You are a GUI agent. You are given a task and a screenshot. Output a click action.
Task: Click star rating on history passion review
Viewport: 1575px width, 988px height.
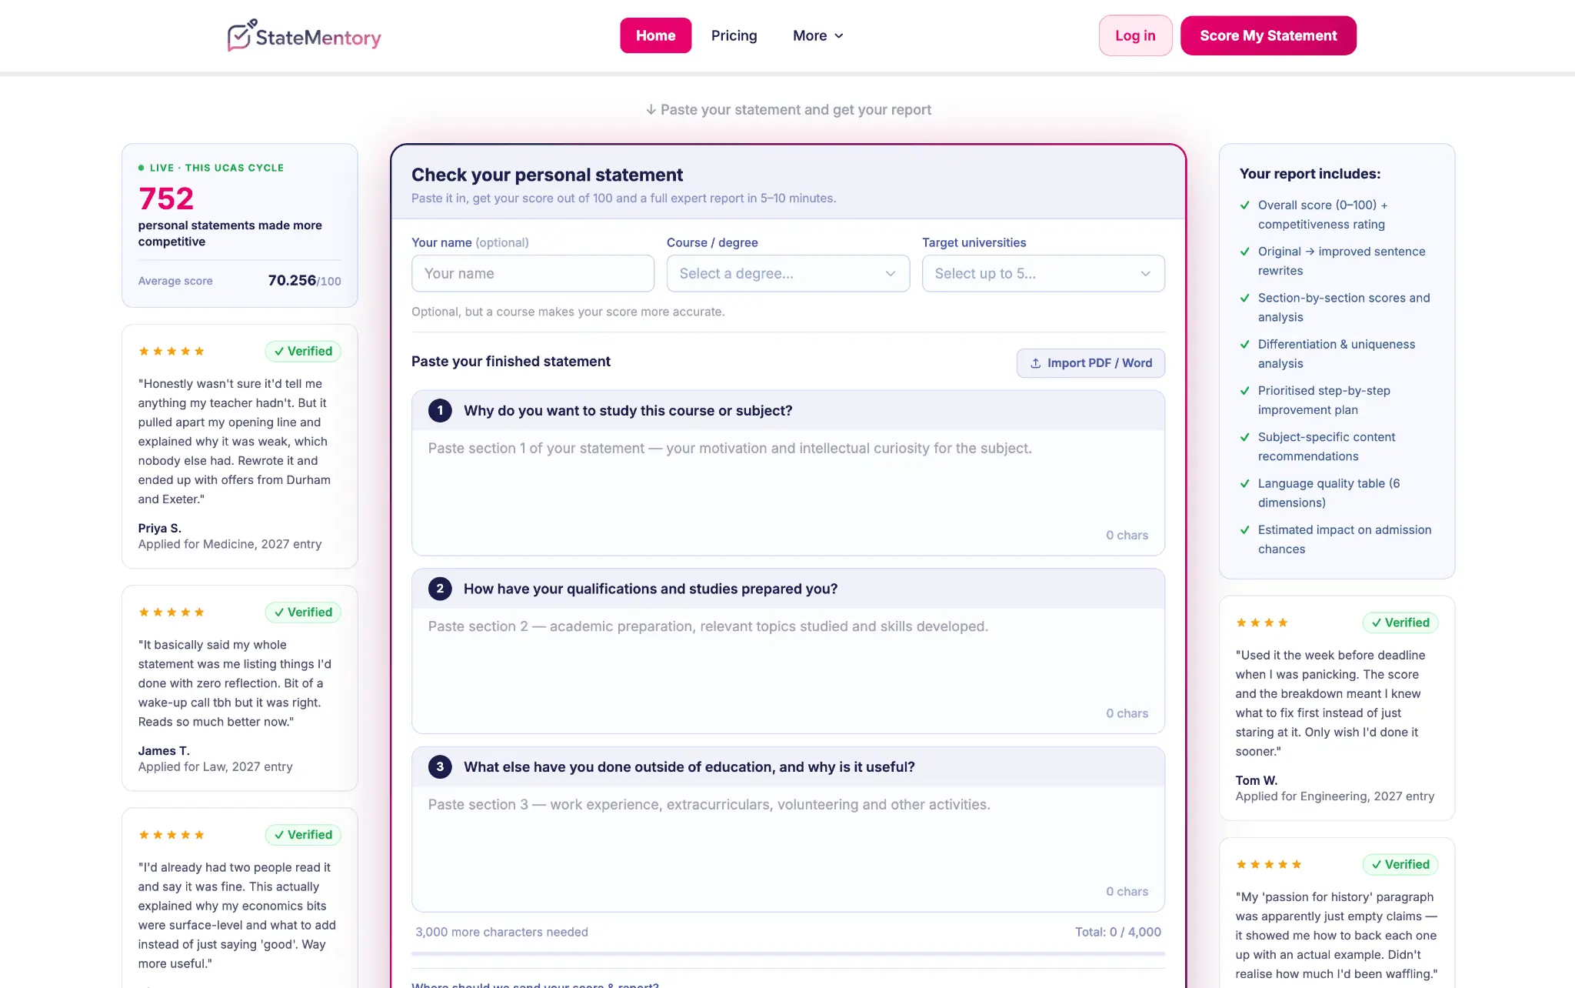1269,864
